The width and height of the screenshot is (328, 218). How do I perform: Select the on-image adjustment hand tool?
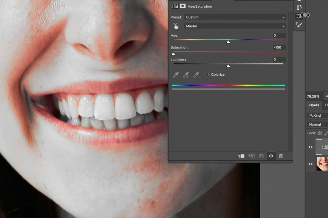[x=176, y=26]
